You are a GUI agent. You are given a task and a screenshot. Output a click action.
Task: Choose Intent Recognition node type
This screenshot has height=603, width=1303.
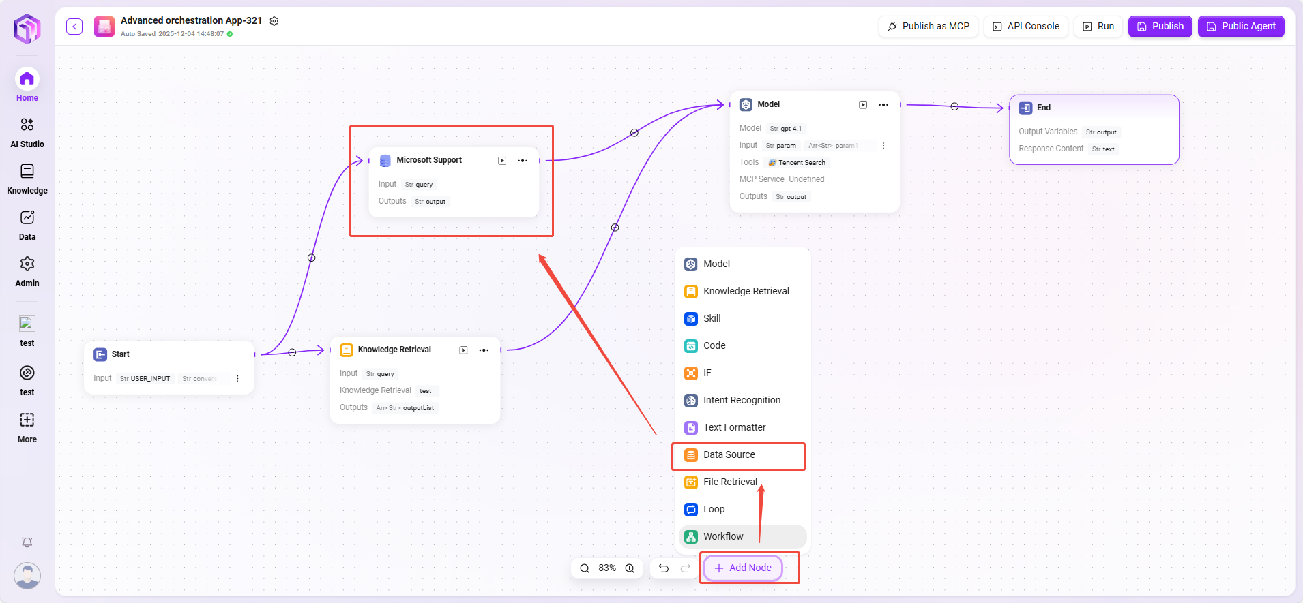click(x=742, y=401)
